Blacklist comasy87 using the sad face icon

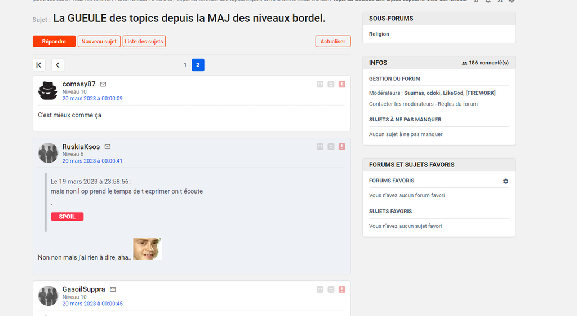tap(331, 84)
